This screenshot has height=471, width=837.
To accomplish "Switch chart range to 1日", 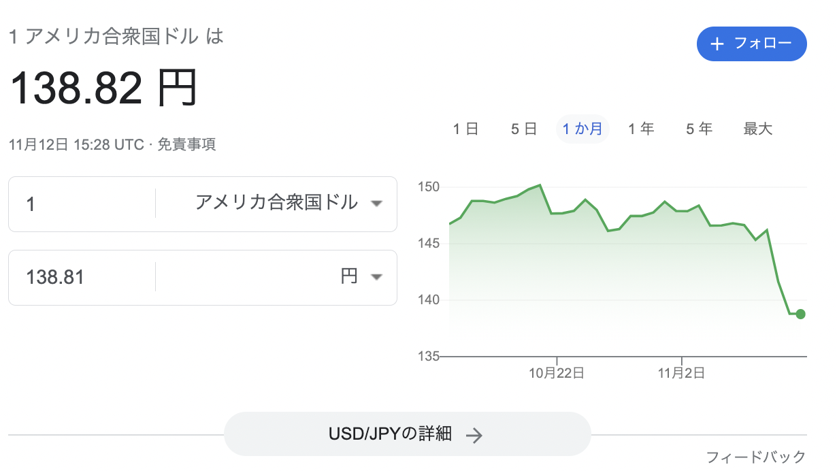I will pos(466,129).
